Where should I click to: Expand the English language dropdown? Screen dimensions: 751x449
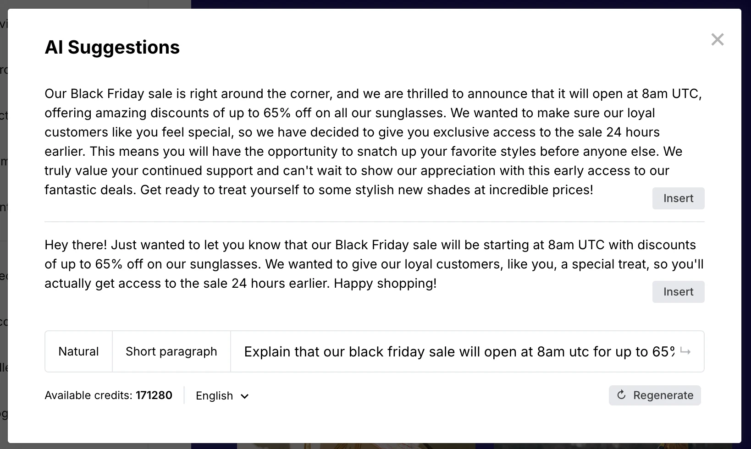222,396
